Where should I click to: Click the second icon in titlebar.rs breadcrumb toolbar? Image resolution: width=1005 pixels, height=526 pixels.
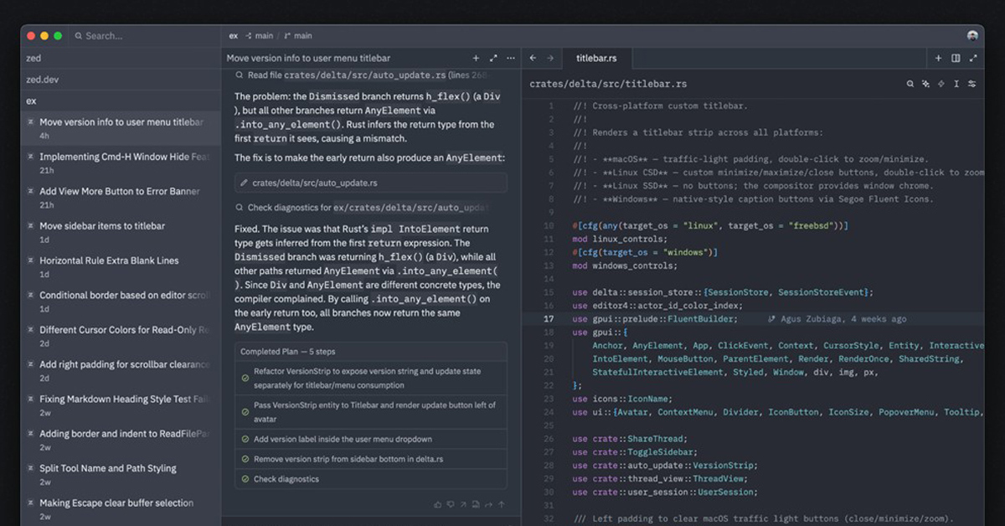pyautogui.click(x=925, y=84)
